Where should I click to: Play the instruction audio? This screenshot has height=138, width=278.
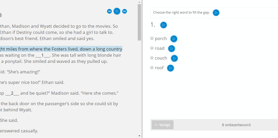pyautogui.click(x=216, y=13)
